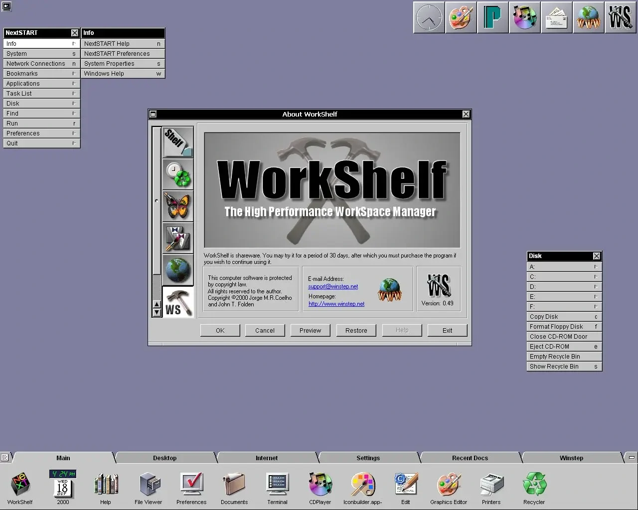Launch Terminal from the Main shelf
This screenshot has width=638, height=510.
(x=277, y=485)
